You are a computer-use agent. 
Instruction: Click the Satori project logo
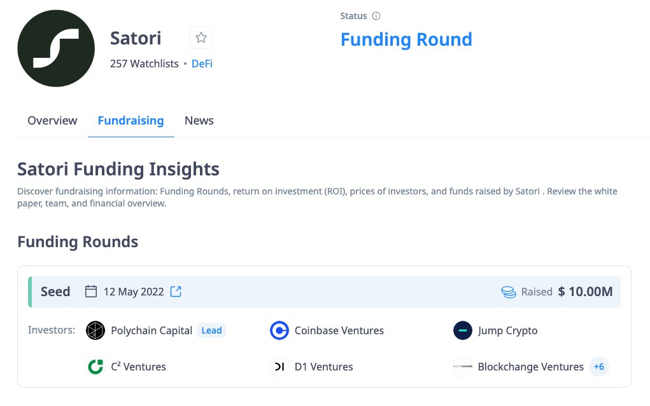[x=57, y=48]
